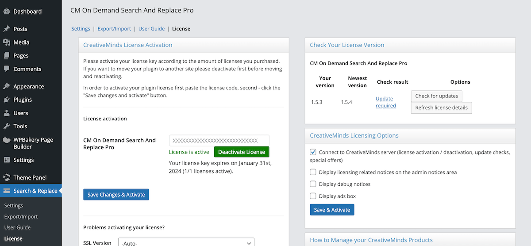
Task: Click the green Deactivate License button
Action: coord(242,152)
